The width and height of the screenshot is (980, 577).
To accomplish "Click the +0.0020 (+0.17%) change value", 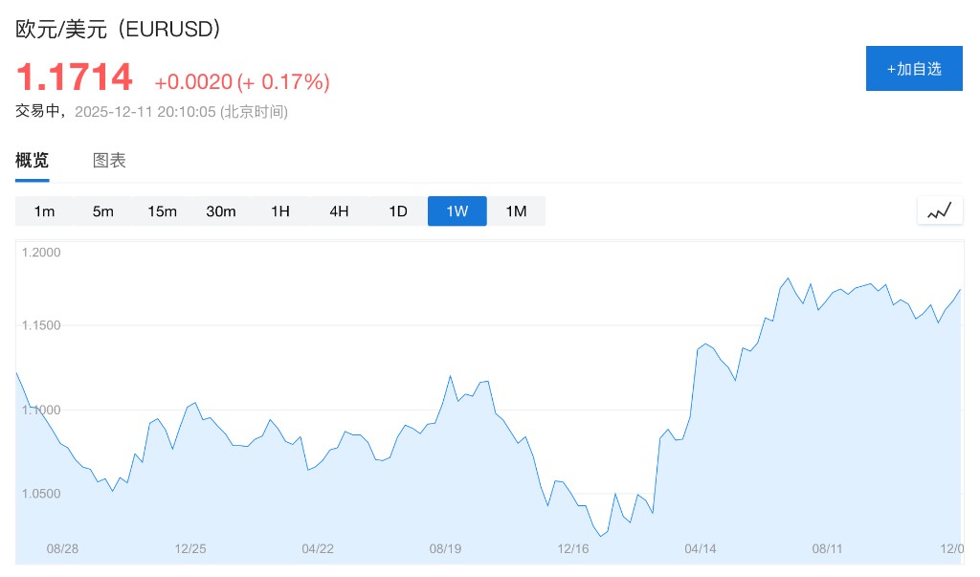I will [x=242, y=82].
